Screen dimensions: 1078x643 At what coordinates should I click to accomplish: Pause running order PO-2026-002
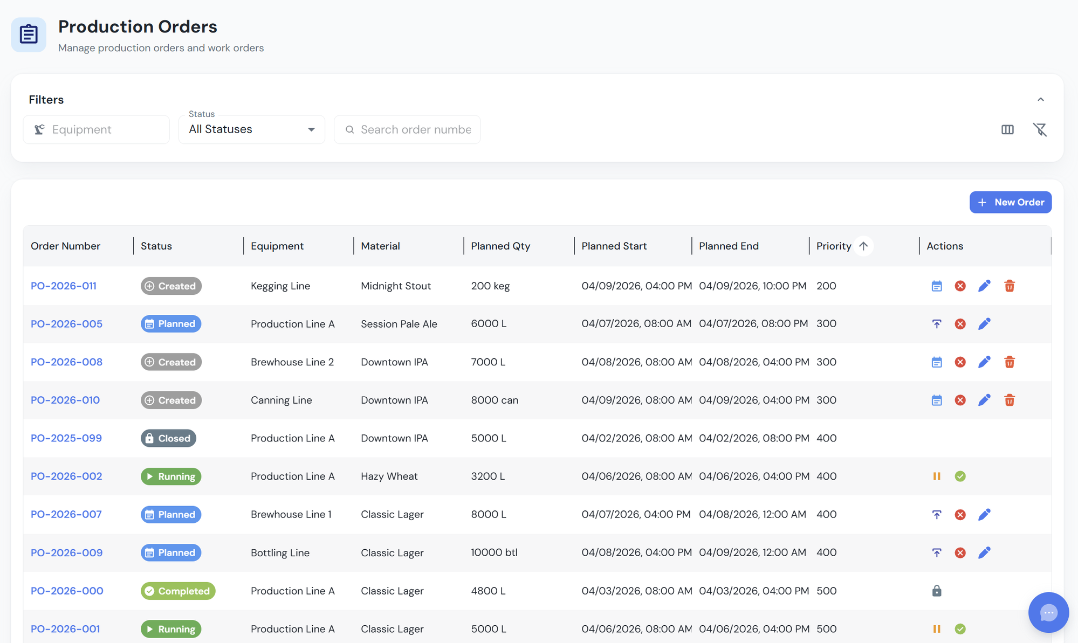pyautogui.click(x=937, y=476)
